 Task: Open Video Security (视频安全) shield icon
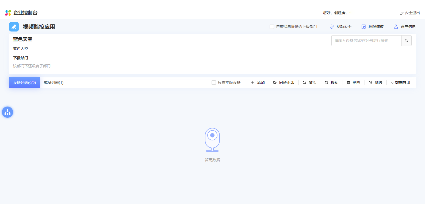tap(332, 27)
